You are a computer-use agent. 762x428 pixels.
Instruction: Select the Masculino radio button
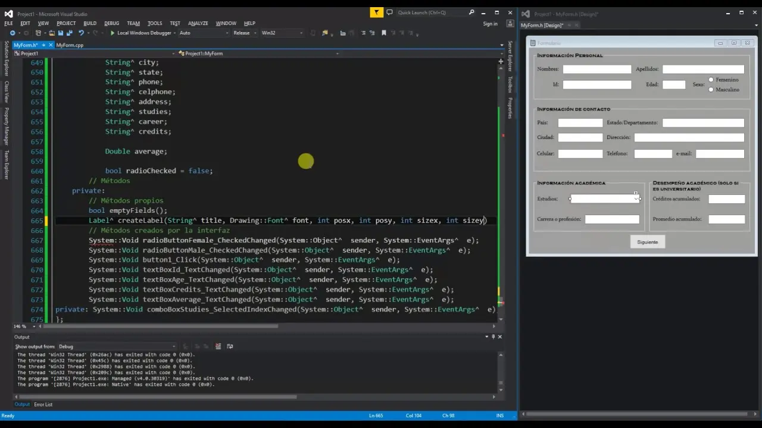pos(711,90)
